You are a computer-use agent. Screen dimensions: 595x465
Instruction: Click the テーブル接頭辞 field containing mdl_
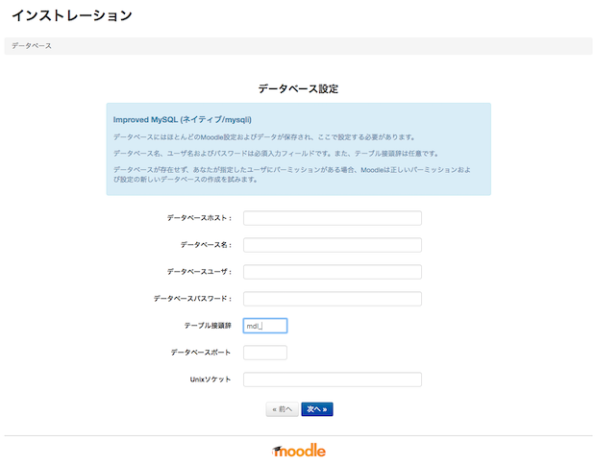[x=265, y=326]
